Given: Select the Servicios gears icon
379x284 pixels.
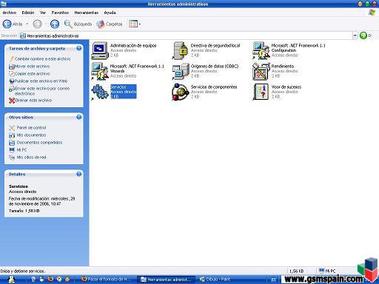Looking at the screenshot, I should click(x=100, y=92).
